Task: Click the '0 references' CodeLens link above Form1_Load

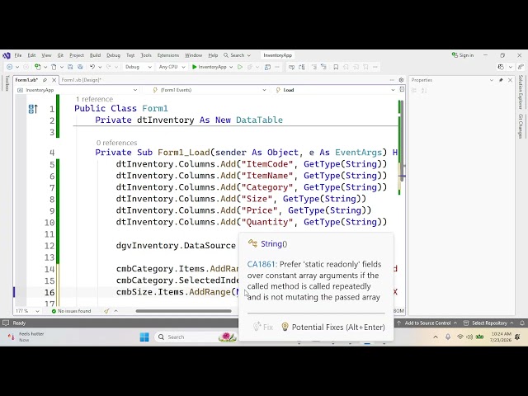Action: [x=116, y=143]
